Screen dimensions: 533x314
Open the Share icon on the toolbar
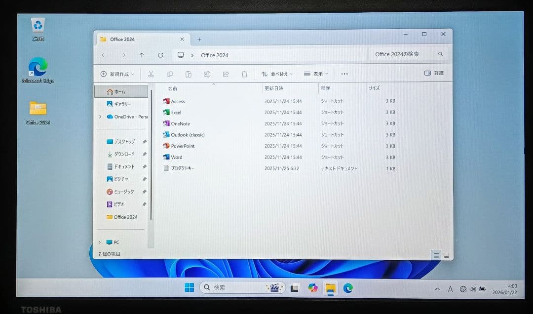click(226, 74)
